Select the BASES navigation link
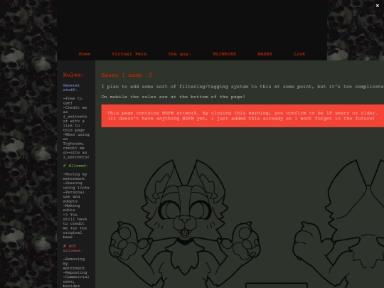The width and height of the screenshot is (384, 288). tap(265, 54)
